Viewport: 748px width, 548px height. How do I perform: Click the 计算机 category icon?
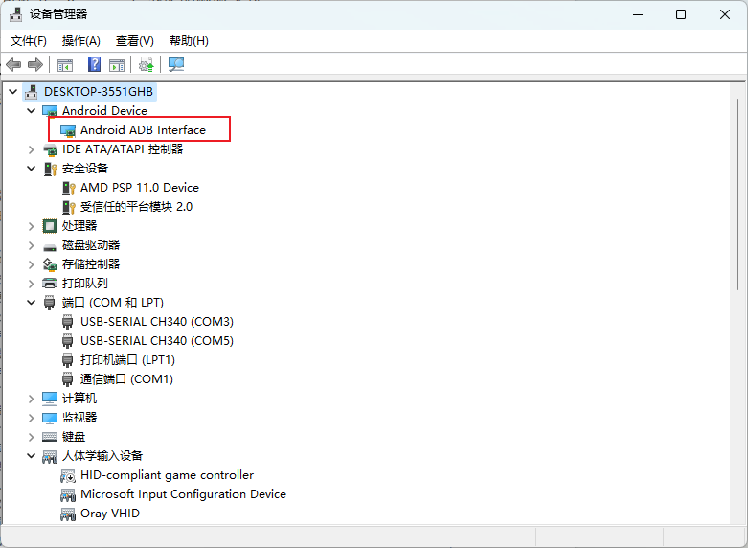tap(50, 399)
